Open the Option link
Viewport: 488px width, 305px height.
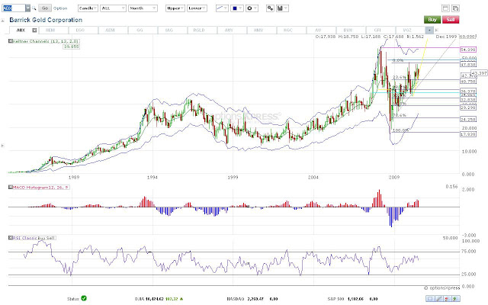[60, 8]
